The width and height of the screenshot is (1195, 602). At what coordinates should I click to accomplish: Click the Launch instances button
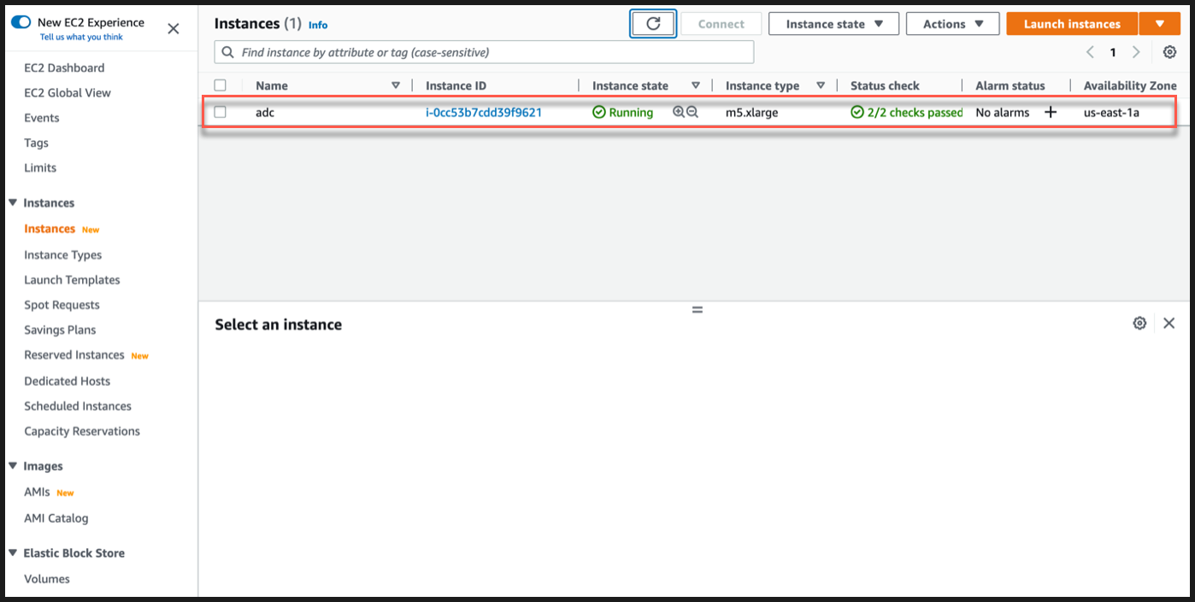tap(1072, 24)
